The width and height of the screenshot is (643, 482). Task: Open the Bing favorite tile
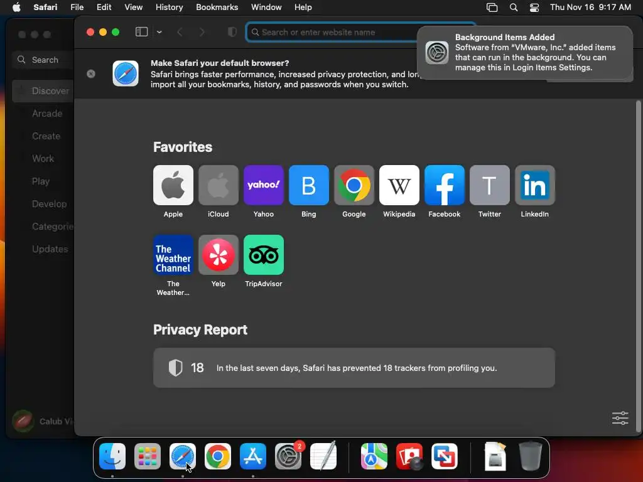tap(309, 185)
